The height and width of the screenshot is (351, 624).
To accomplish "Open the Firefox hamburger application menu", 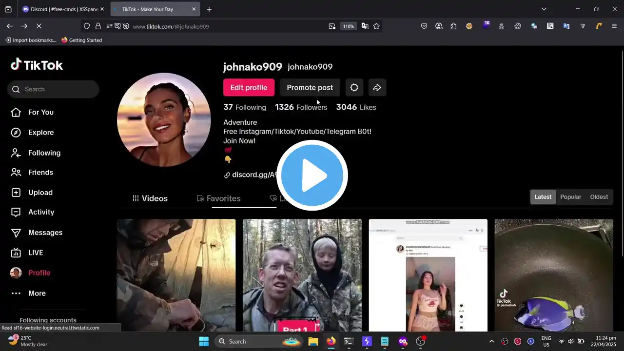I will (614, 26).
